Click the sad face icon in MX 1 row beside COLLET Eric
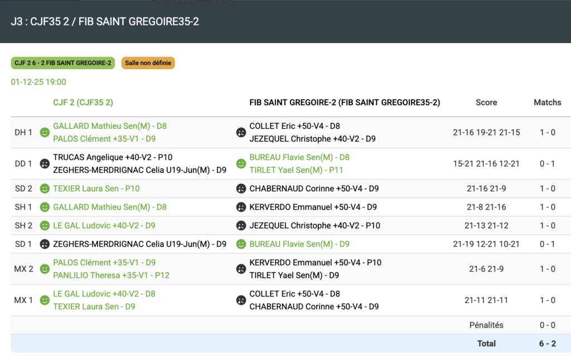The image size is (571, 356). (x=241, y=300)
